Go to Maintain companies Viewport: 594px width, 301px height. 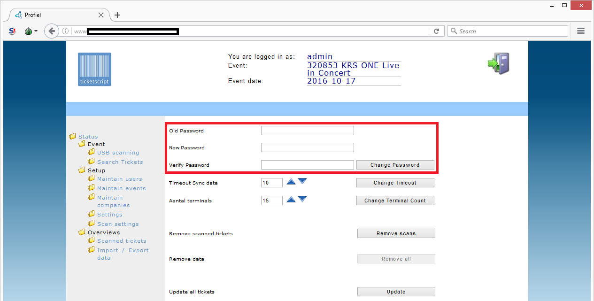point(114,201)
